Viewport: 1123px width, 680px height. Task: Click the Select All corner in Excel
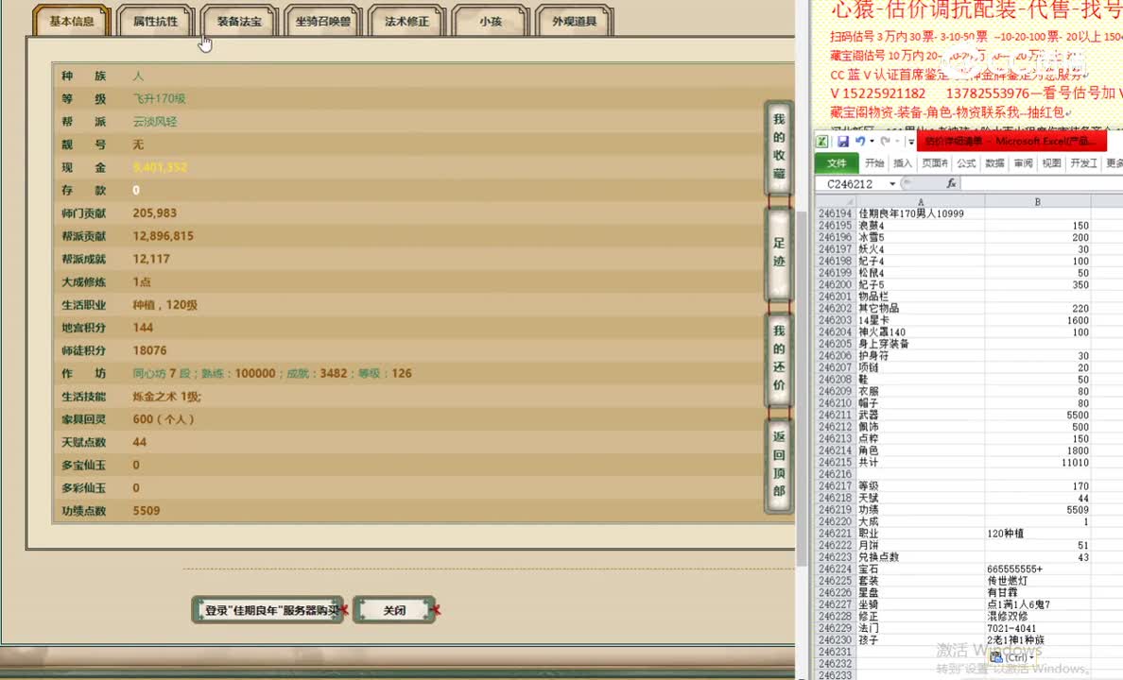(x=835, y=202)
